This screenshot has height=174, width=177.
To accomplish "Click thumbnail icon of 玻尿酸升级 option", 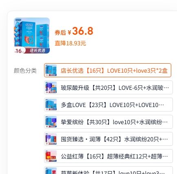I will (x=51, y=87).
